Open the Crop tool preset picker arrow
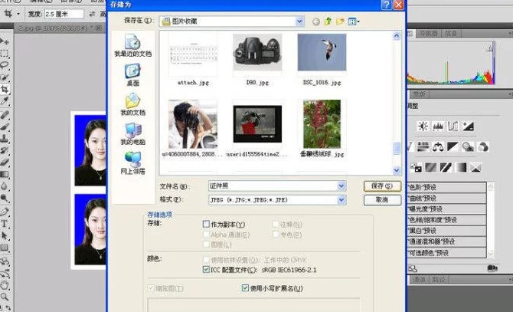 point(18,14)
